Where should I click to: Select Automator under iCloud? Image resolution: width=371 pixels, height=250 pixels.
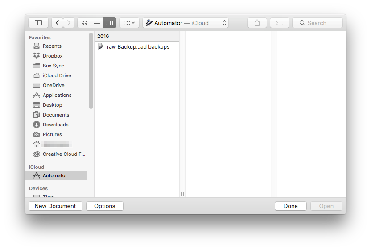pyautogui.click(x=56, y=175)
